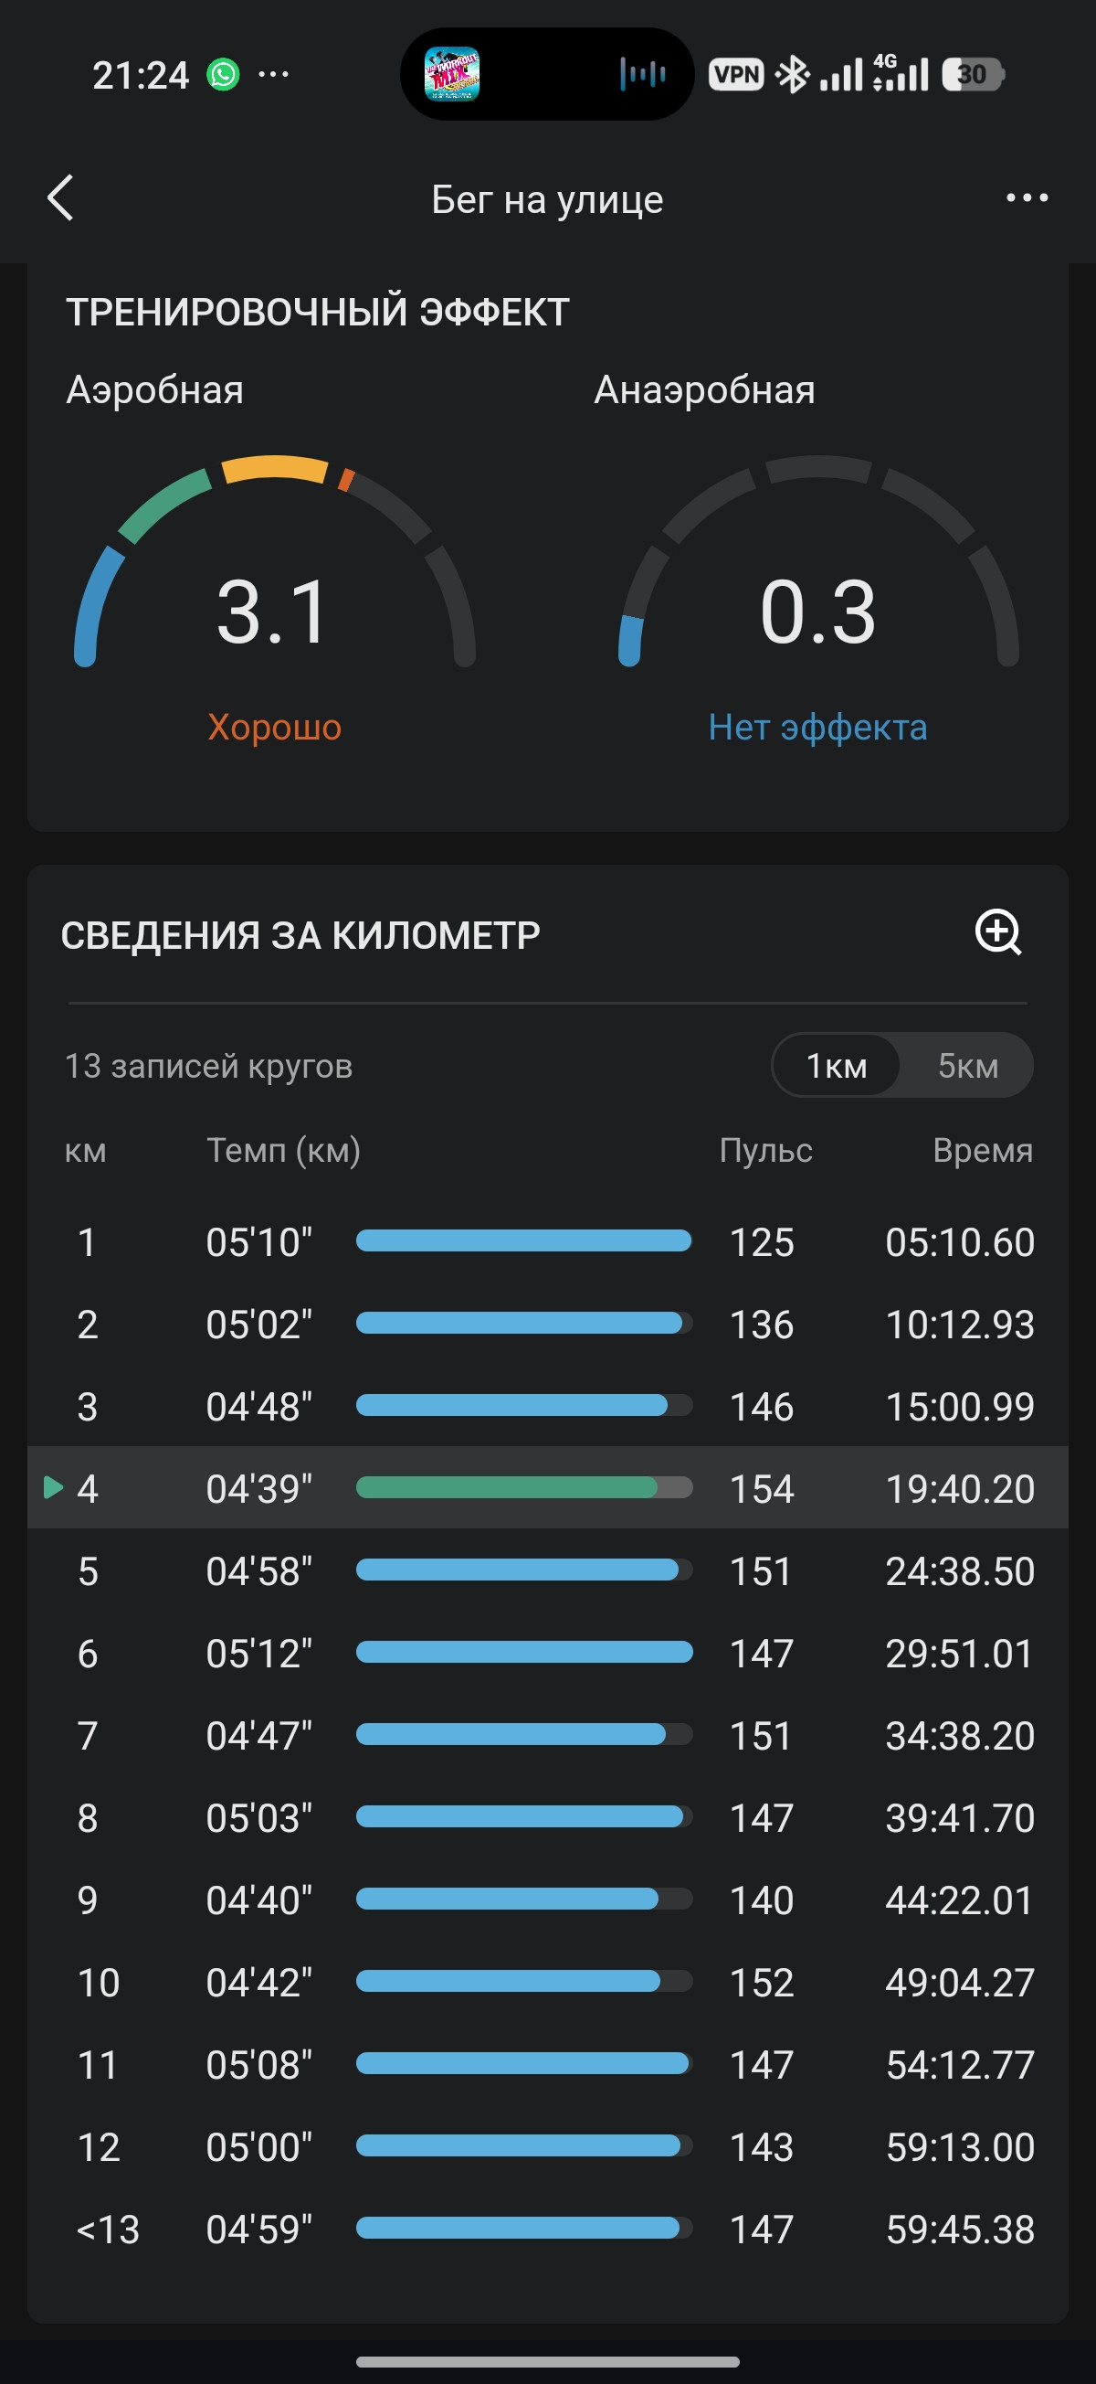Viewport: 1096px width, 2384px height.
Task: Tap the Bluetooth status icon
Action: [792, 75]
